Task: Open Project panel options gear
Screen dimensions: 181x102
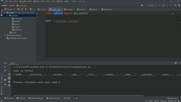Action: 31,9
